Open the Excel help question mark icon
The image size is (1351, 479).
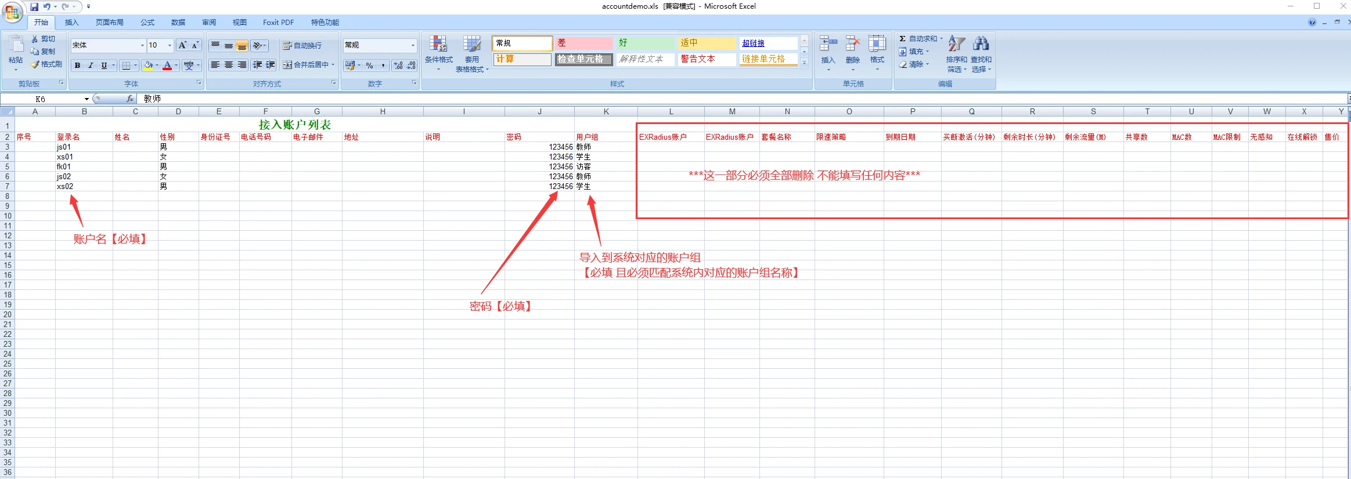[x=1312, y=22]
